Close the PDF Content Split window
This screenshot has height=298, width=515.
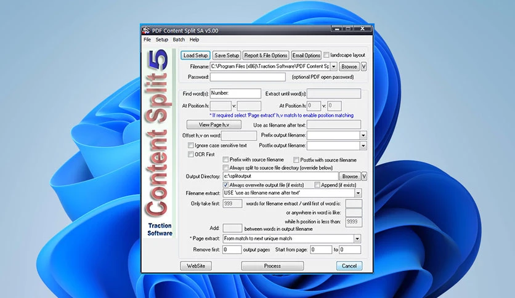[363, 29]
